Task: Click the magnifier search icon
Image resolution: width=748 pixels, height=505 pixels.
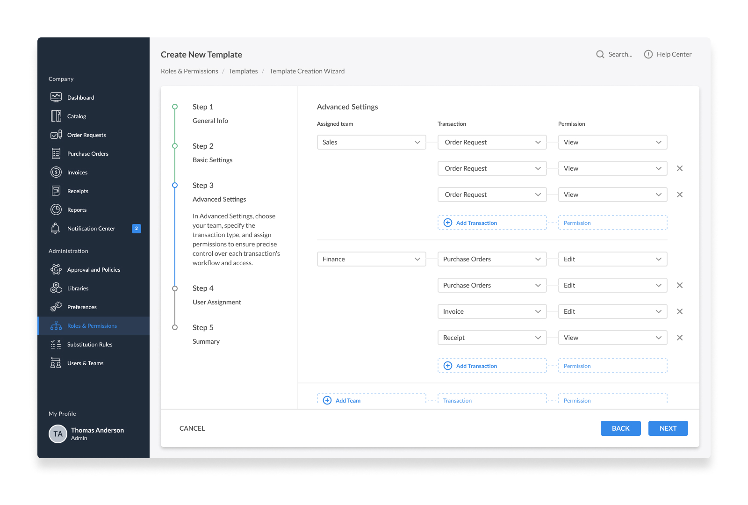Action: (x=600, y=54)
